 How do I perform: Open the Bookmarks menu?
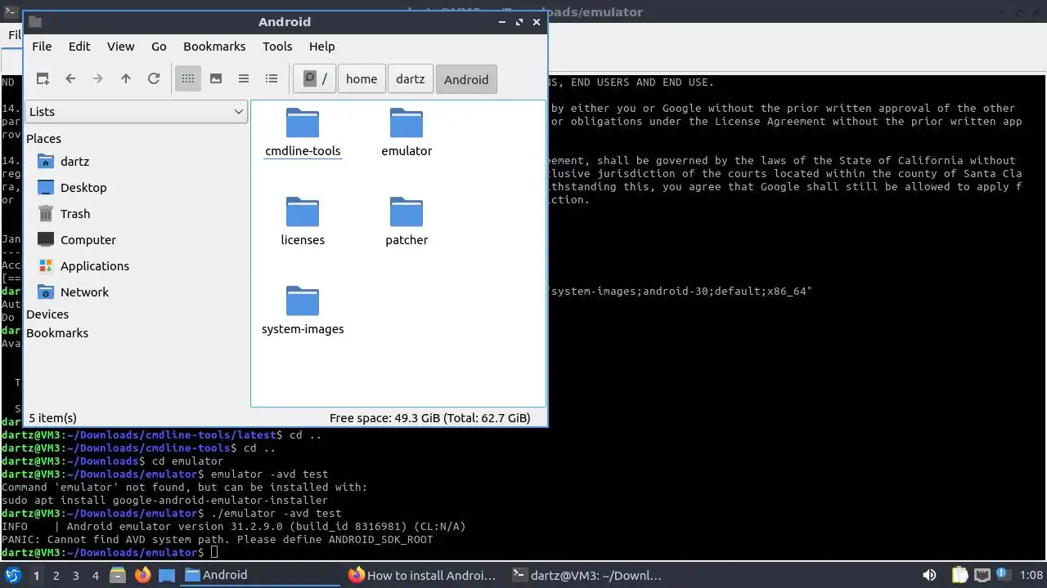pos(214,47)
